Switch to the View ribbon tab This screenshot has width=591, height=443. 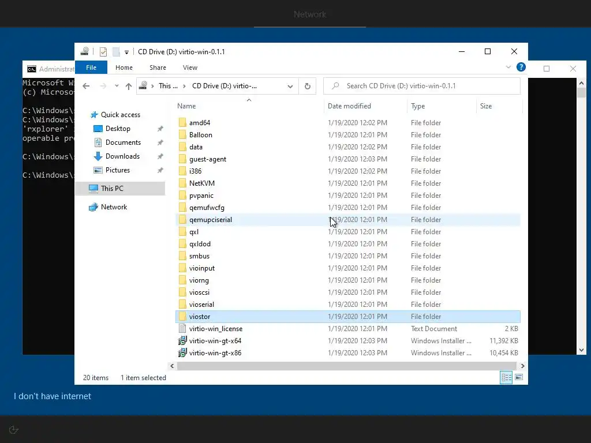190,67
